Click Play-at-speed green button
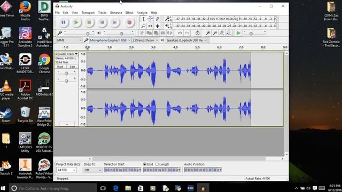 click(x=238, y=33)
